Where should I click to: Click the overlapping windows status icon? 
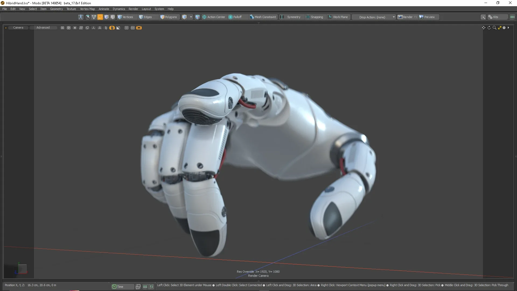[x=138, y=287]
